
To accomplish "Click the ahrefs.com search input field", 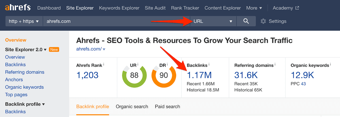I will pyautogui.click(x=116, y=21).
